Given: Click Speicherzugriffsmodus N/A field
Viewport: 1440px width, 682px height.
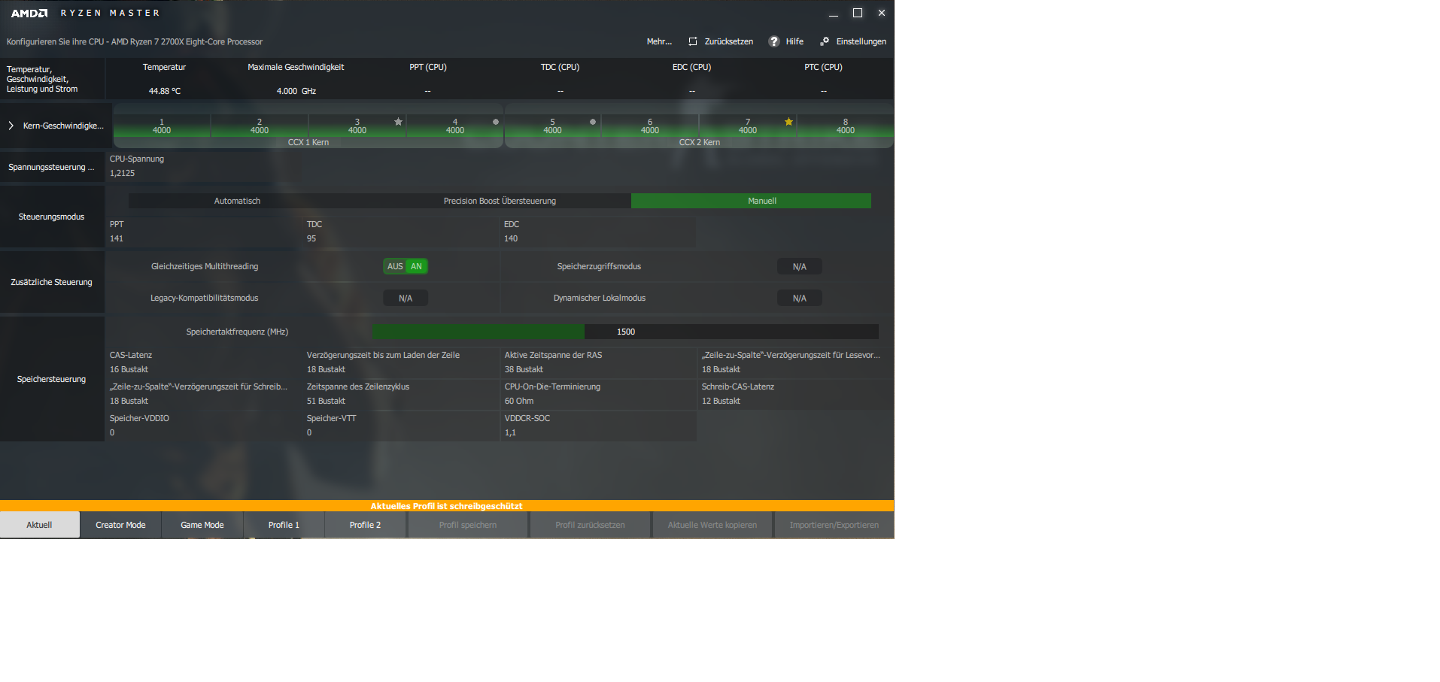Looking at the screenshot, I should coord(799,267).
